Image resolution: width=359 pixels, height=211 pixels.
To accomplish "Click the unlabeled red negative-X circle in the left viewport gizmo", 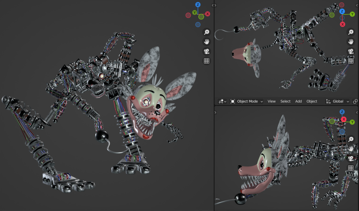I will (x=188, y=15).
